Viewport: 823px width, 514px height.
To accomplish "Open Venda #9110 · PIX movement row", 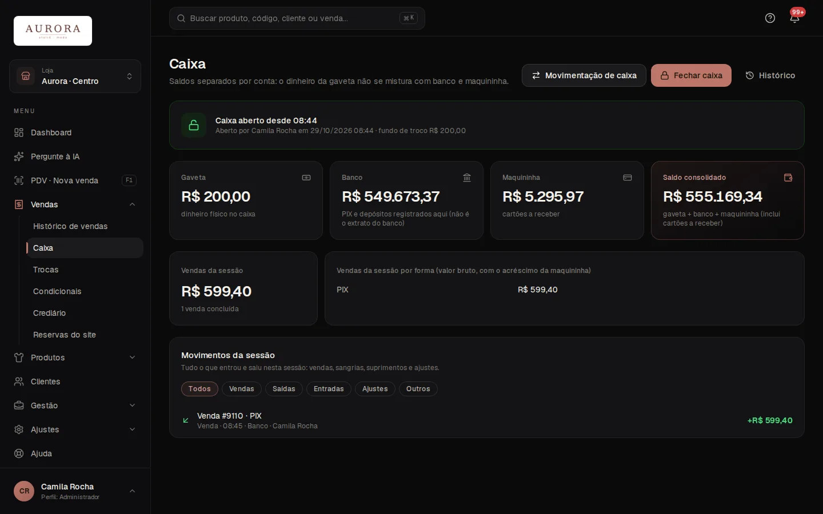I will pos(486,420).
